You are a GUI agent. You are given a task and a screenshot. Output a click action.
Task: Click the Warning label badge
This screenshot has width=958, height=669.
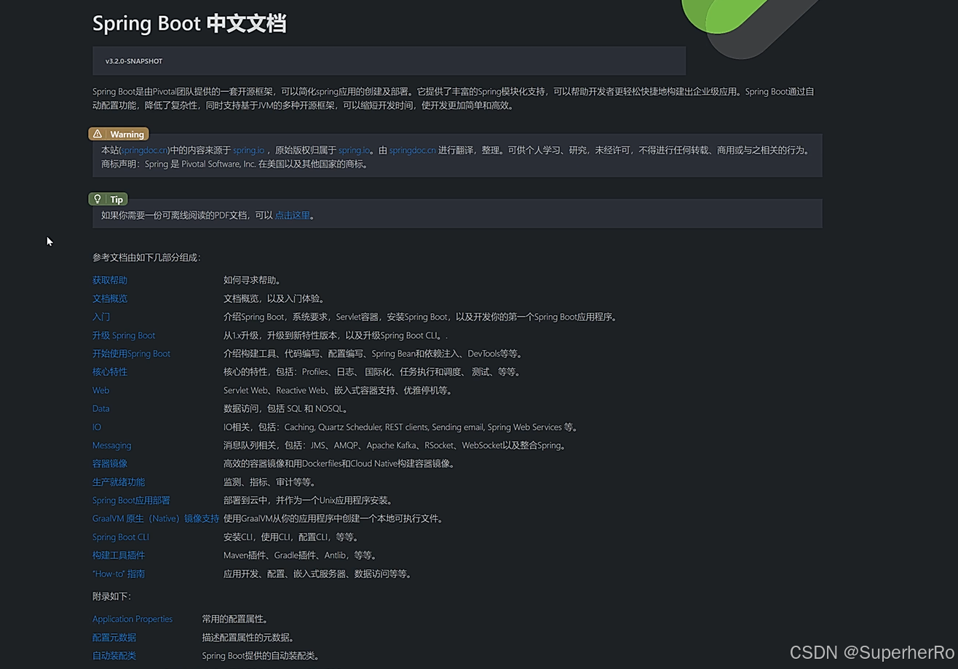[x=119, y=134]
